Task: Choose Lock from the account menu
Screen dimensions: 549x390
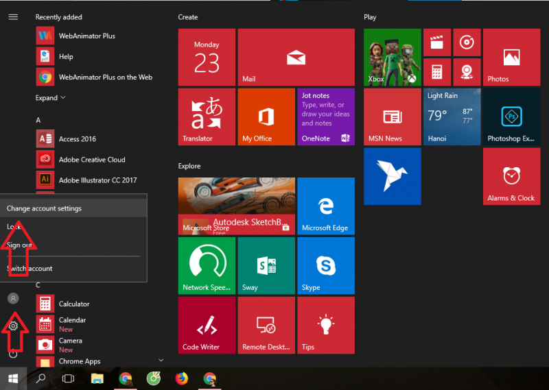Action: tap(73, 227)
